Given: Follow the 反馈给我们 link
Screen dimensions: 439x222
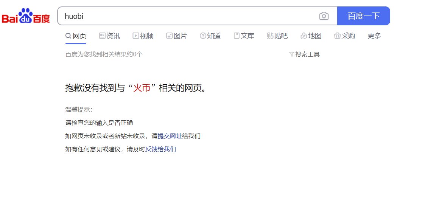Looking at the screenshot, I should pos(160,149).
